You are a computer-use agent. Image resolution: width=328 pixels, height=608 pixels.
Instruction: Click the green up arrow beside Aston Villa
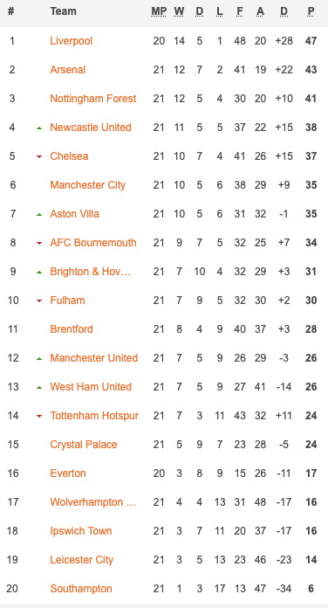[39, 214]
